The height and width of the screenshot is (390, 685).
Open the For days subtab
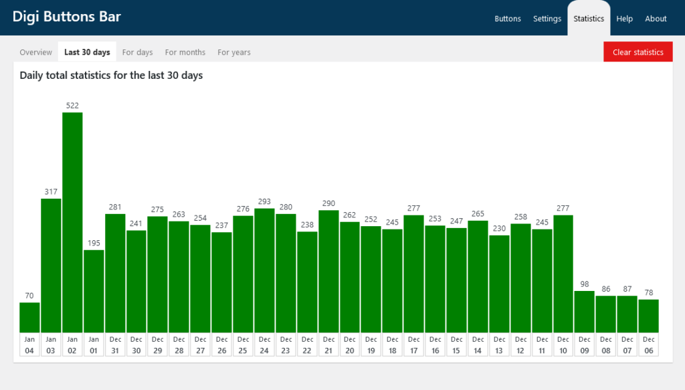(x=138, y=52)
